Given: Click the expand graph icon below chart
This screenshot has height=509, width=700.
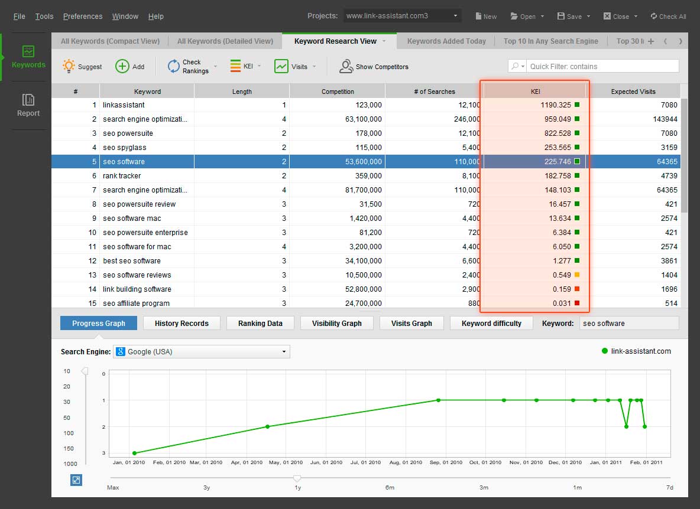Looking at the screenshot, I should click(x=76, y=480).
